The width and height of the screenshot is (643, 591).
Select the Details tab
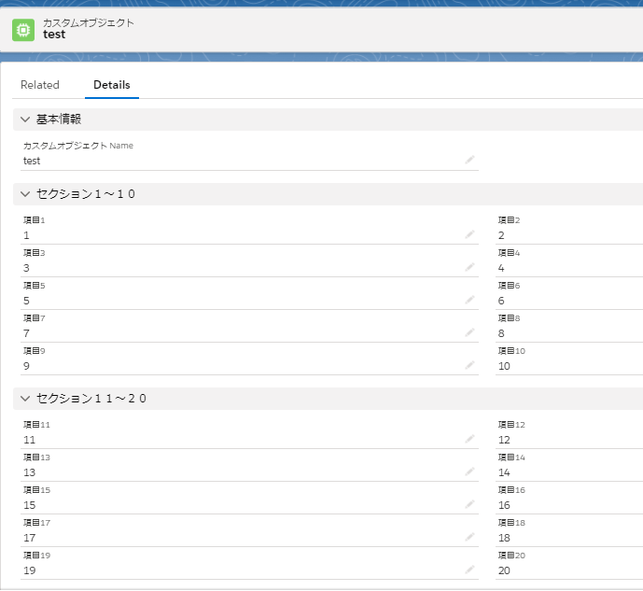point(112,85)
